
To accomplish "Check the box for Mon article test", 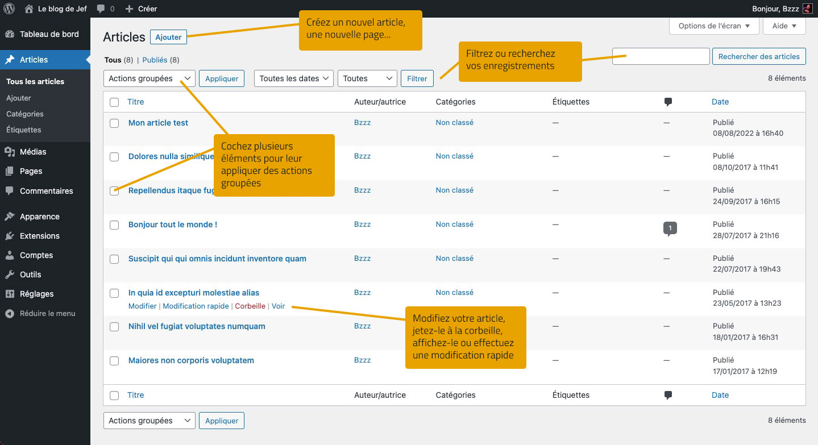I will coord(114,123).
